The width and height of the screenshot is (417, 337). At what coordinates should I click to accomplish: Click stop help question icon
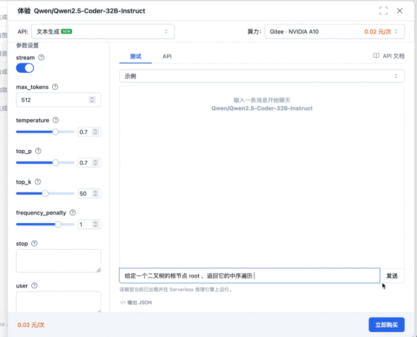point(34,243)
